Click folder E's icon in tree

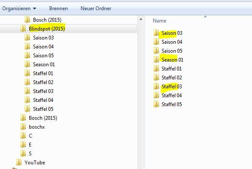tap(23, 144)
